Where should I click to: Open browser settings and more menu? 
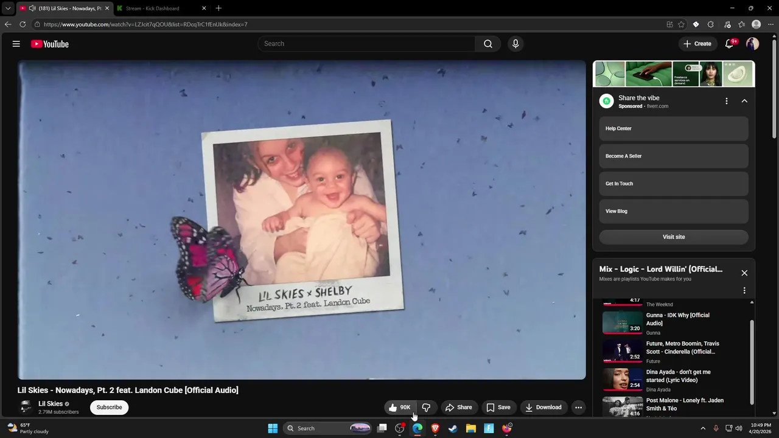[771, 24]
